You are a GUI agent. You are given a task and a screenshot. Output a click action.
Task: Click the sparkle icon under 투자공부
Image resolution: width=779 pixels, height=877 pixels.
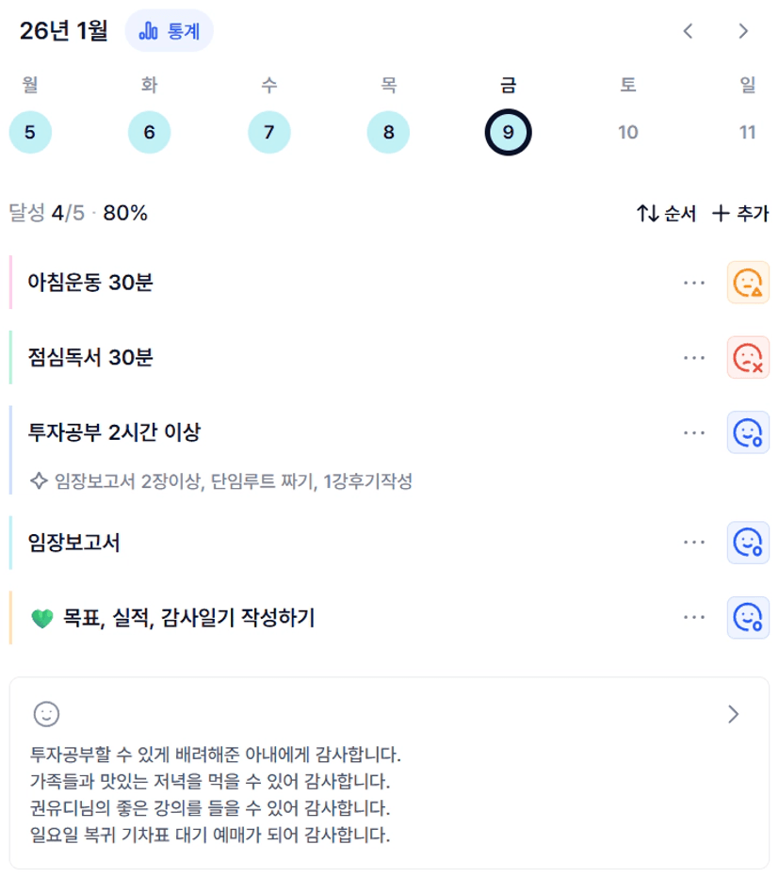pyautogui.click(x=39, y=481)
